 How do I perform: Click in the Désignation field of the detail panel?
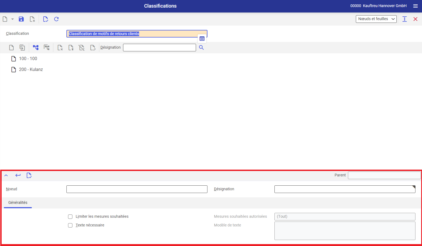345,189
